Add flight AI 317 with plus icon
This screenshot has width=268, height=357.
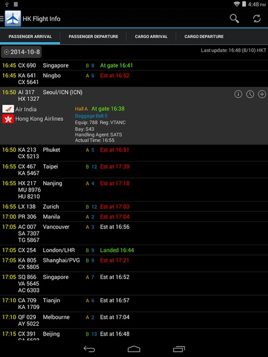[262, 94]
